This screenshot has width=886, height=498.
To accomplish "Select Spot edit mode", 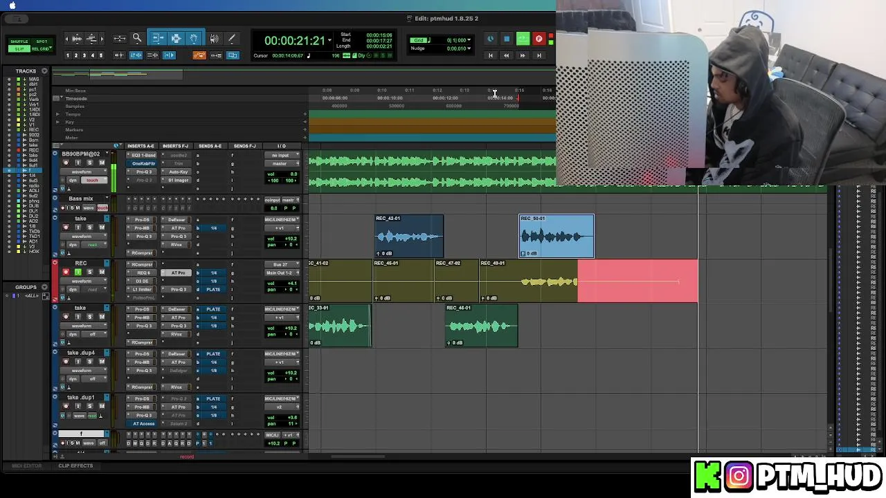I will [x=42, y=41].
